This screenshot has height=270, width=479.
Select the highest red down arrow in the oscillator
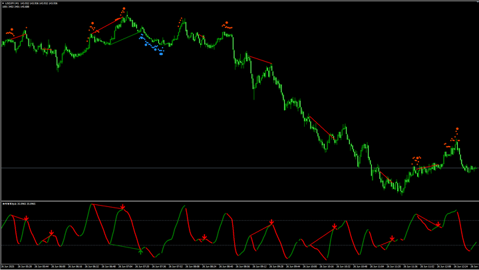pos(124,208)
